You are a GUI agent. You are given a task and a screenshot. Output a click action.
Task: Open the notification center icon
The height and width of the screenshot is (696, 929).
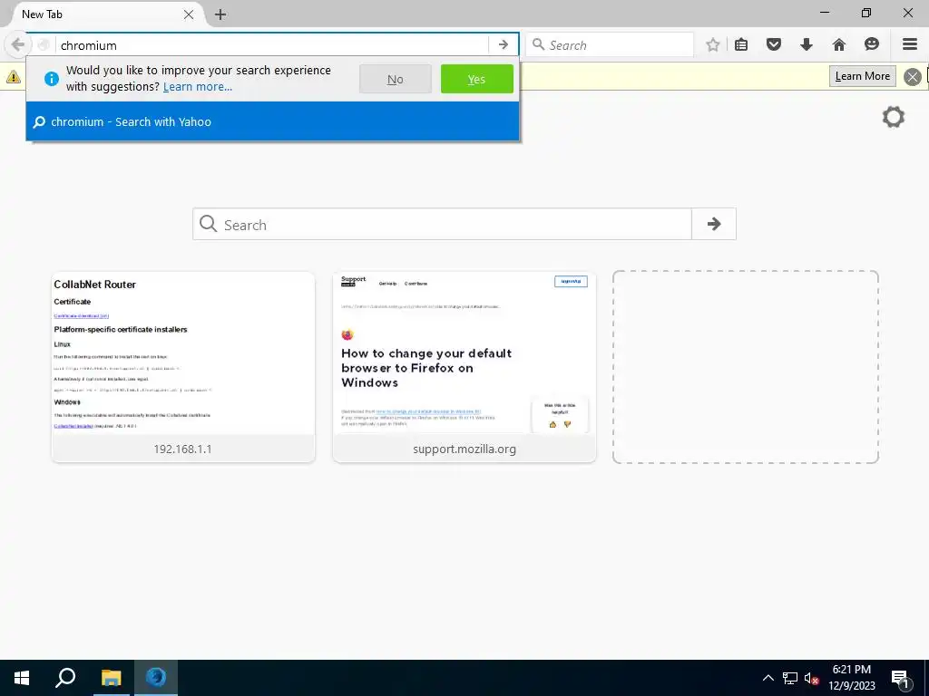[899, 679]
